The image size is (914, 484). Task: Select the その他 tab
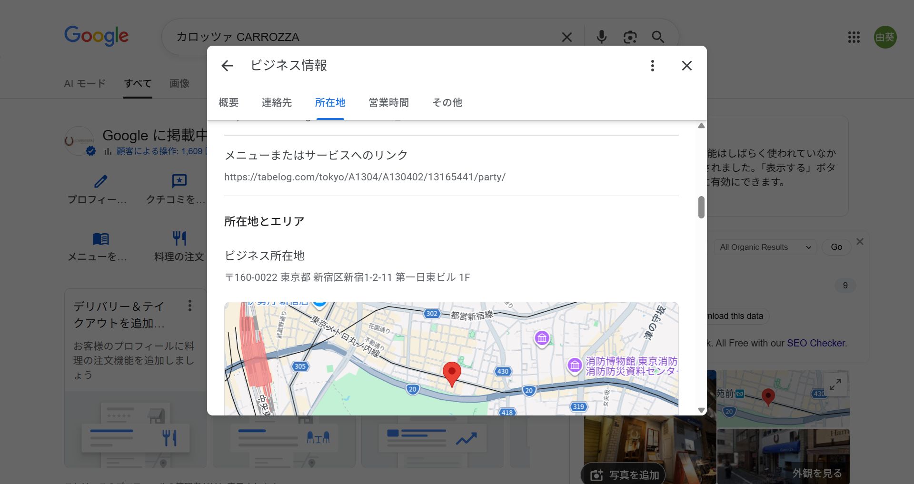[447, 102]
